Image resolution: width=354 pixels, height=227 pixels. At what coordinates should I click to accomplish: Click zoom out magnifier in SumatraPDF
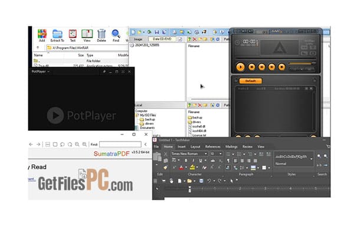click(x=77, y=144)
